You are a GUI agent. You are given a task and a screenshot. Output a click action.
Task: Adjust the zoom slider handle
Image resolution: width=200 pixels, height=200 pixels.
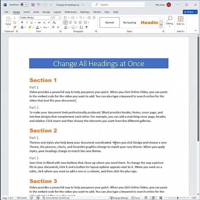point(178,198)
